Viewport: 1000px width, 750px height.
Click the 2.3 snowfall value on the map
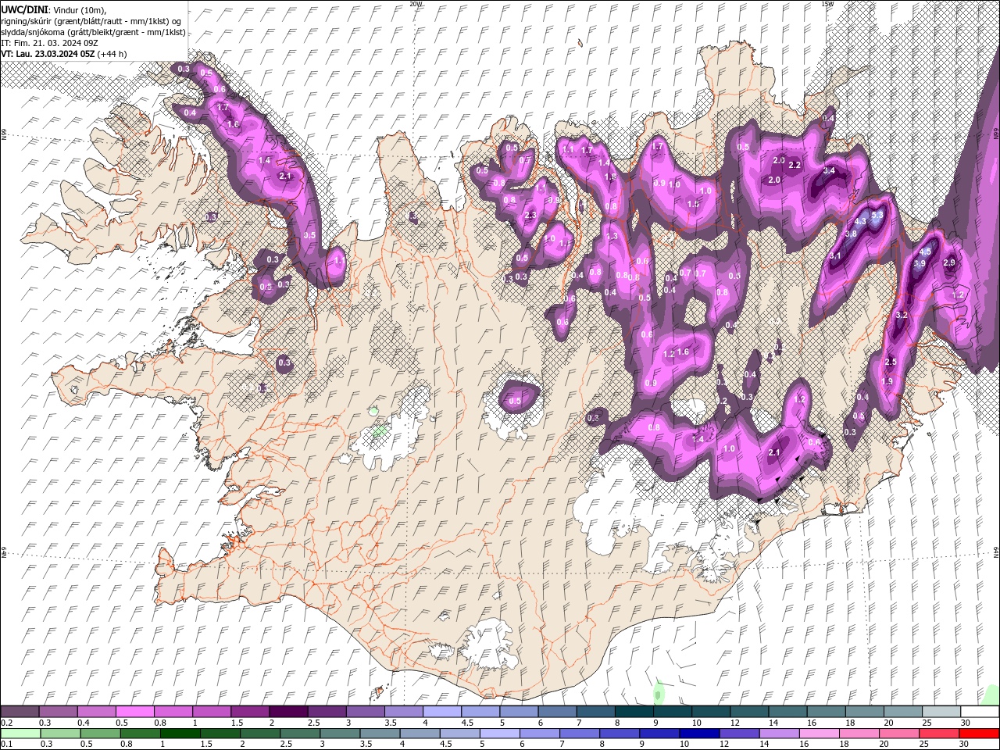pos(531,215)
